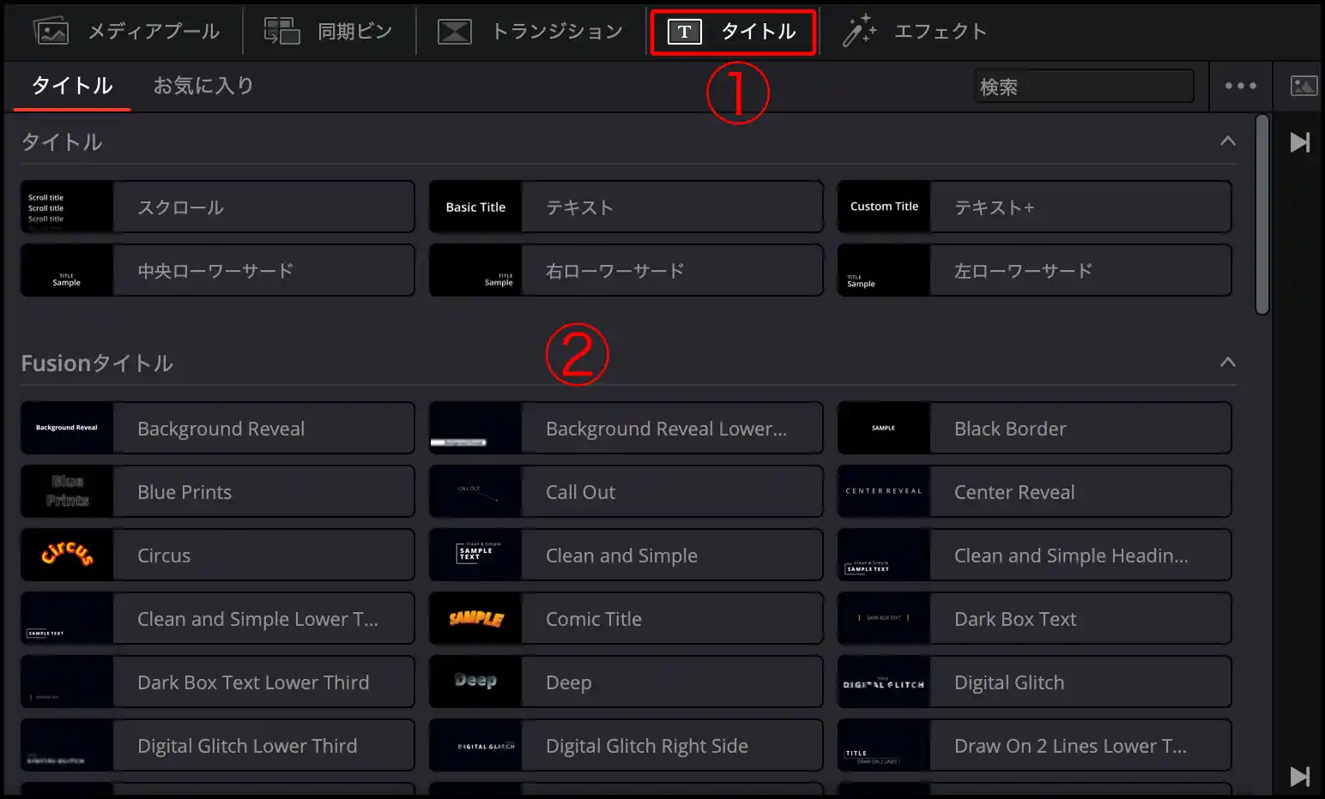
Task: Open the Effects magic wand icon
Action: click(x=858, y=32)
